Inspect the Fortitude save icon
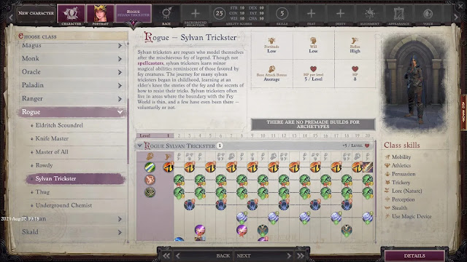This screenshot has width=467, height=262. (x=271, y=40)
